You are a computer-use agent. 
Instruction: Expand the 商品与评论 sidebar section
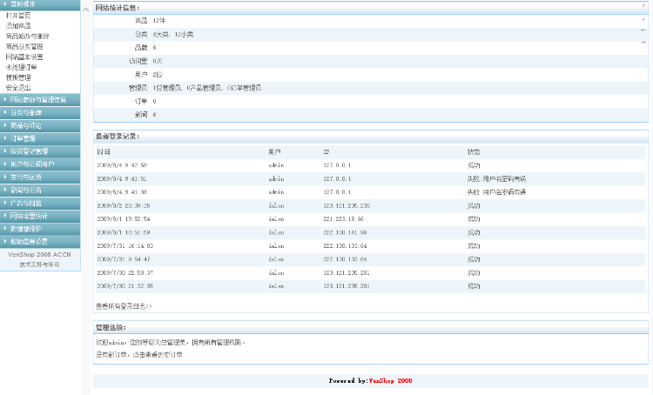click(40, 125)
